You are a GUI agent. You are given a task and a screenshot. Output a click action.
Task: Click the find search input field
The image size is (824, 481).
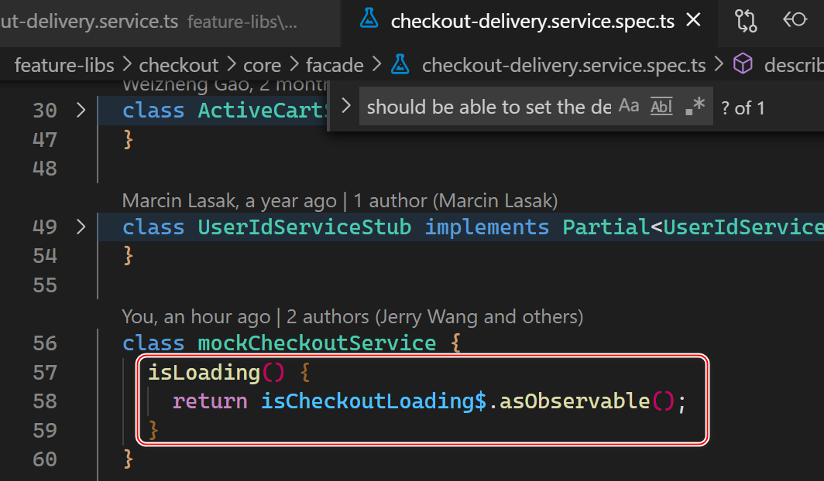click(489, 107)
